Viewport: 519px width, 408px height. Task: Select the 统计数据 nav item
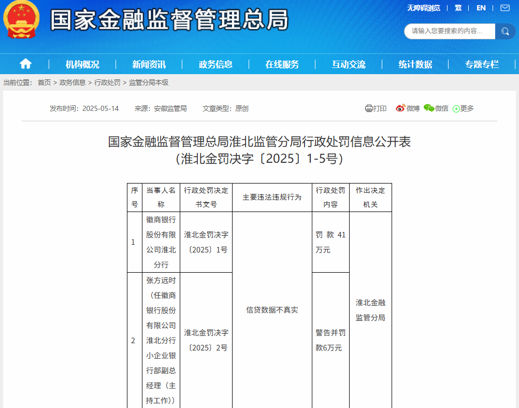[x=415, y=64]
